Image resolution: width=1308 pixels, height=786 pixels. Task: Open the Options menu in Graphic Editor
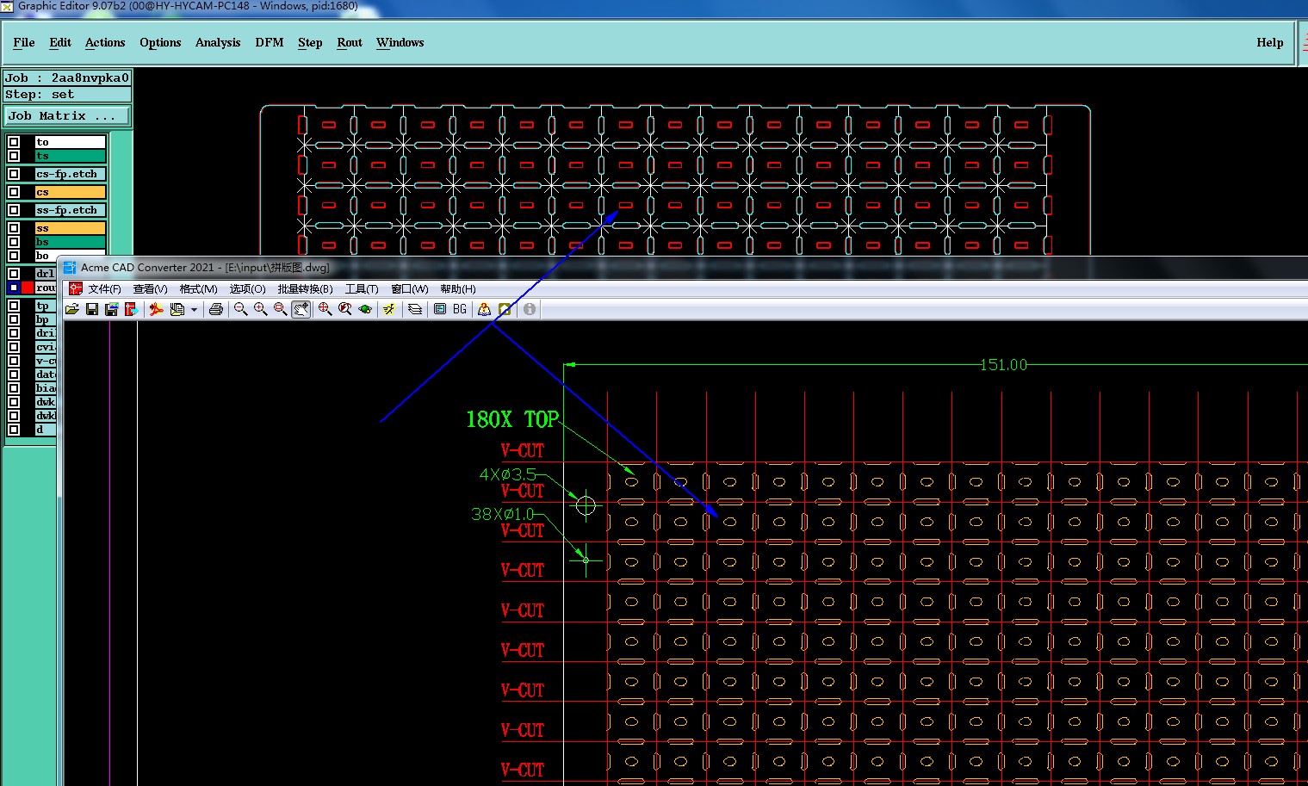pos(160,42)
